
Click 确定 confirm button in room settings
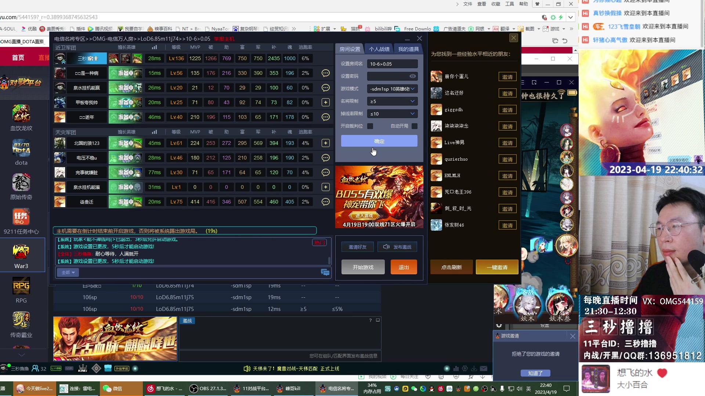coord(379,141)
